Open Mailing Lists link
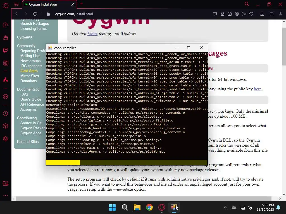286x214 pixels. pos(30,56)
